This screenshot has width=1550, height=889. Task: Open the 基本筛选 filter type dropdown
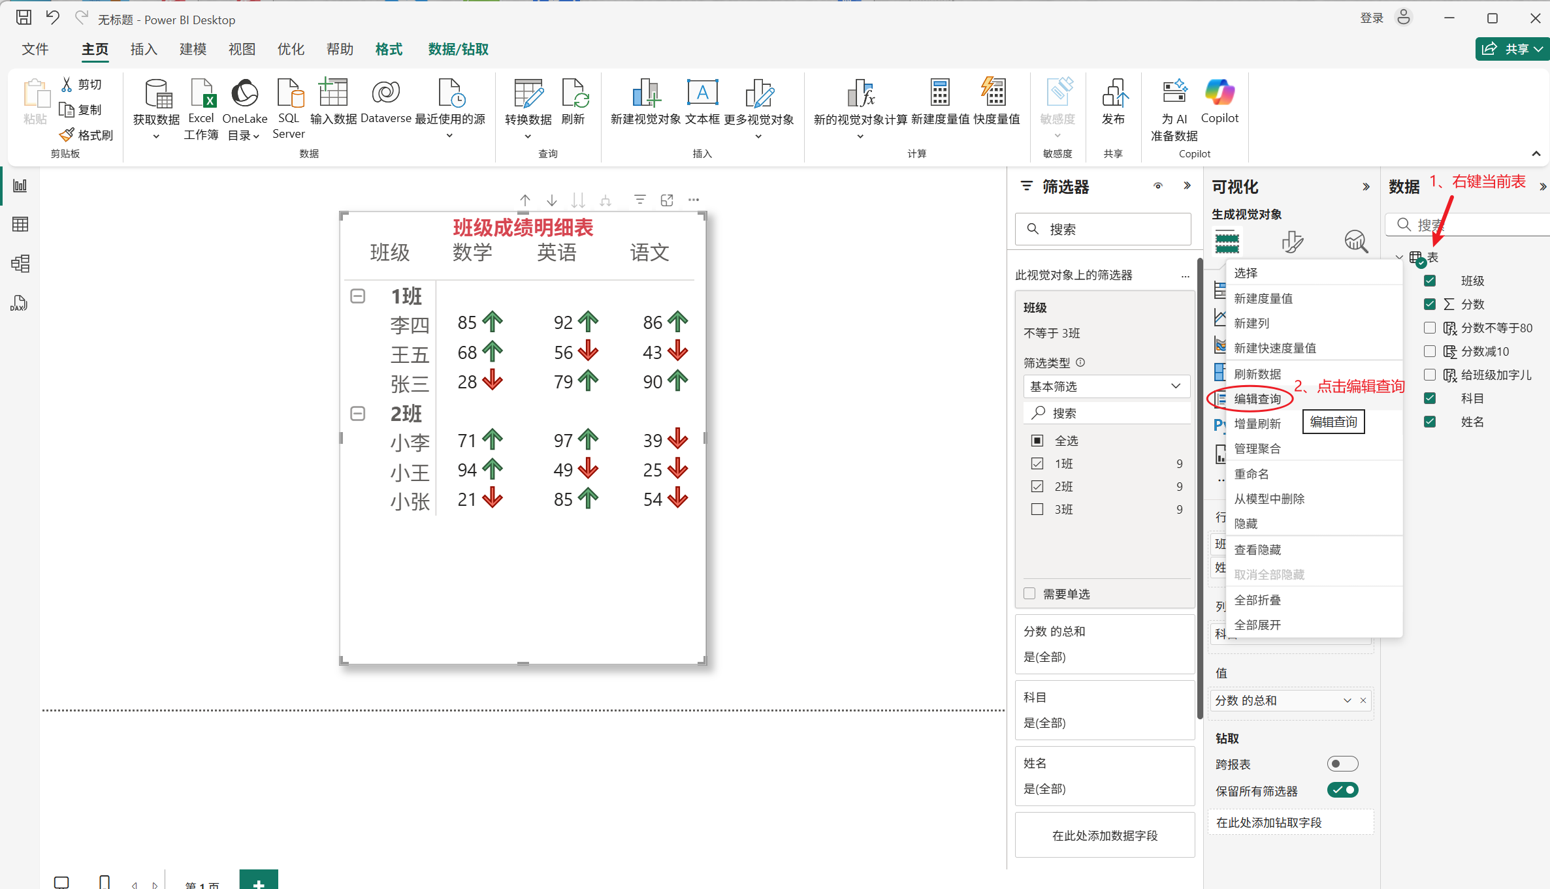pyautogui.click(x=1106, y=386)
